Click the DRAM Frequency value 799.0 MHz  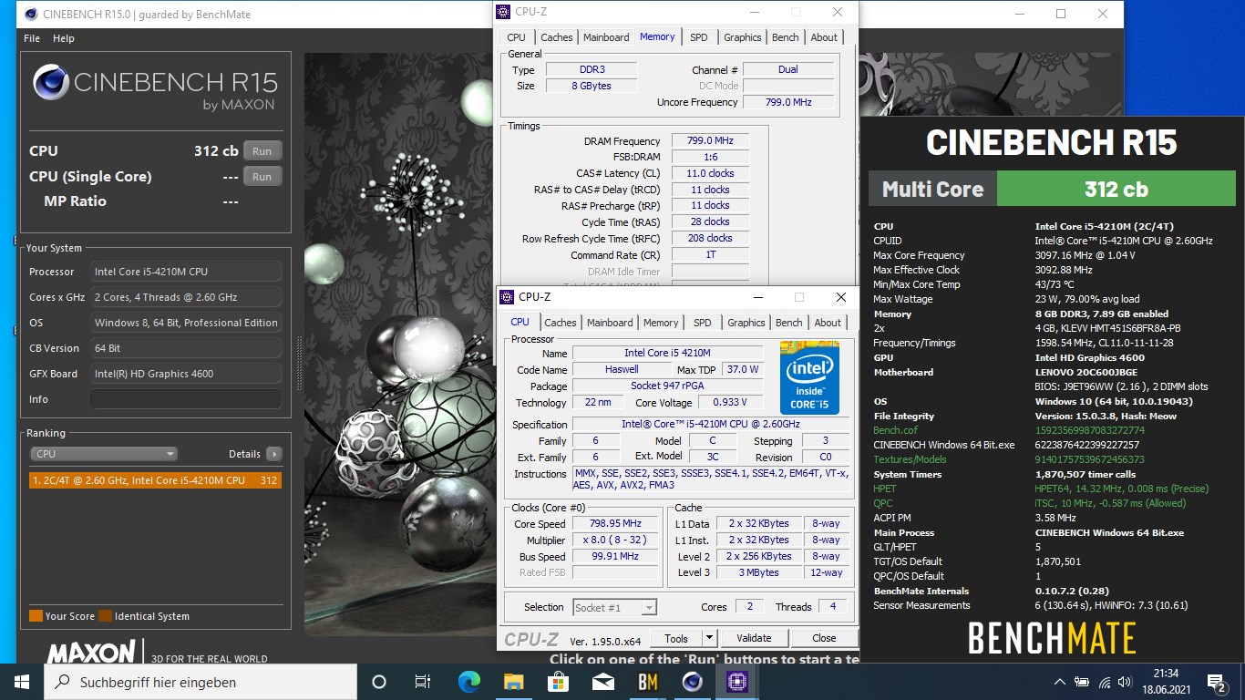point(710,140)
